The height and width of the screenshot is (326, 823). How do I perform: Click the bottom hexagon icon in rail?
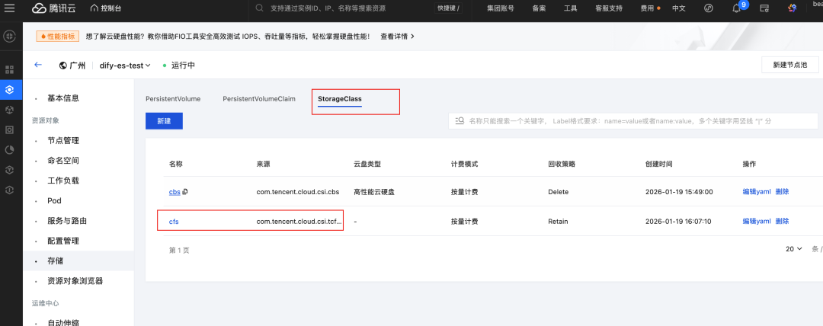pos(9,190)
